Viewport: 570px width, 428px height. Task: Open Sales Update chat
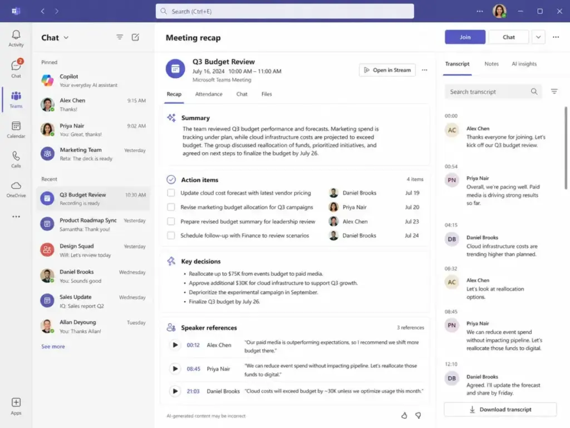[93, 301]
